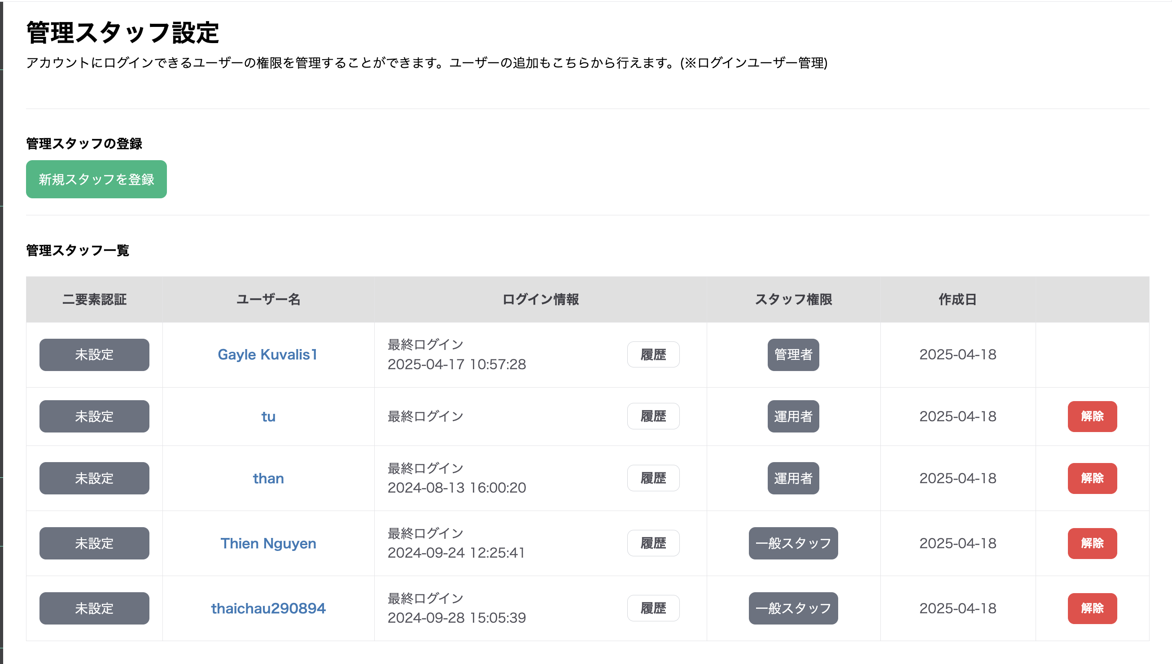The height and width of the screenshot is (664, 1172).
Task: Click the ログイン情報 column header
Action: pos(540,300)
